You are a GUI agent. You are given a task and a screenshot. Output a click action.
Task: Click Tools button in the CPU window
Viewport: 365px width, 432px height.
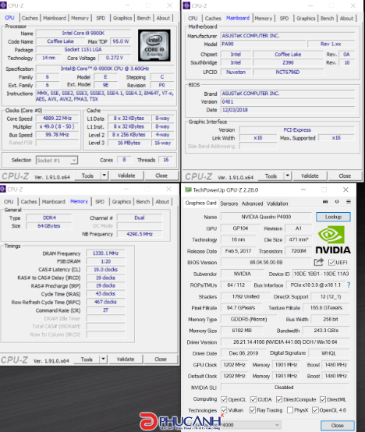tap(87, 175)
